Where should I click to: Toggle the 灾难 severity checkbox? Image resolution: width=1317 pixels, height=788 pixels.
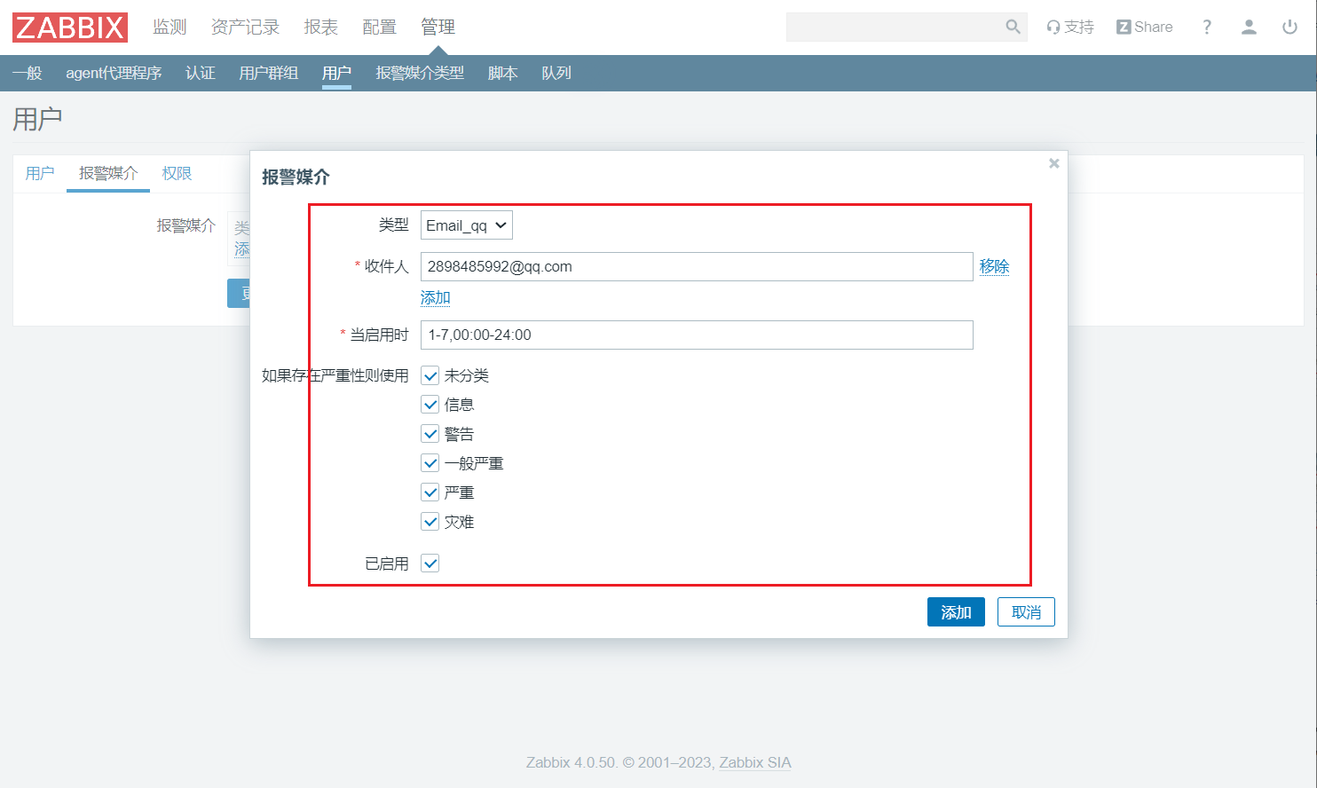click(x=430, y=522)
